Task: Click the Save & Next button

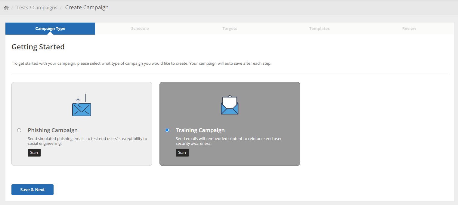Action: click(32, 190)
